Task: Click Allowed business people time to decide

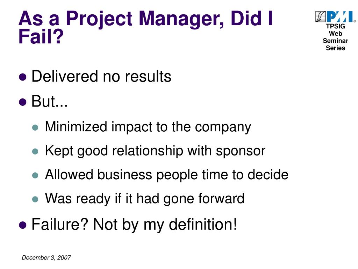Action: pos(167,175)
